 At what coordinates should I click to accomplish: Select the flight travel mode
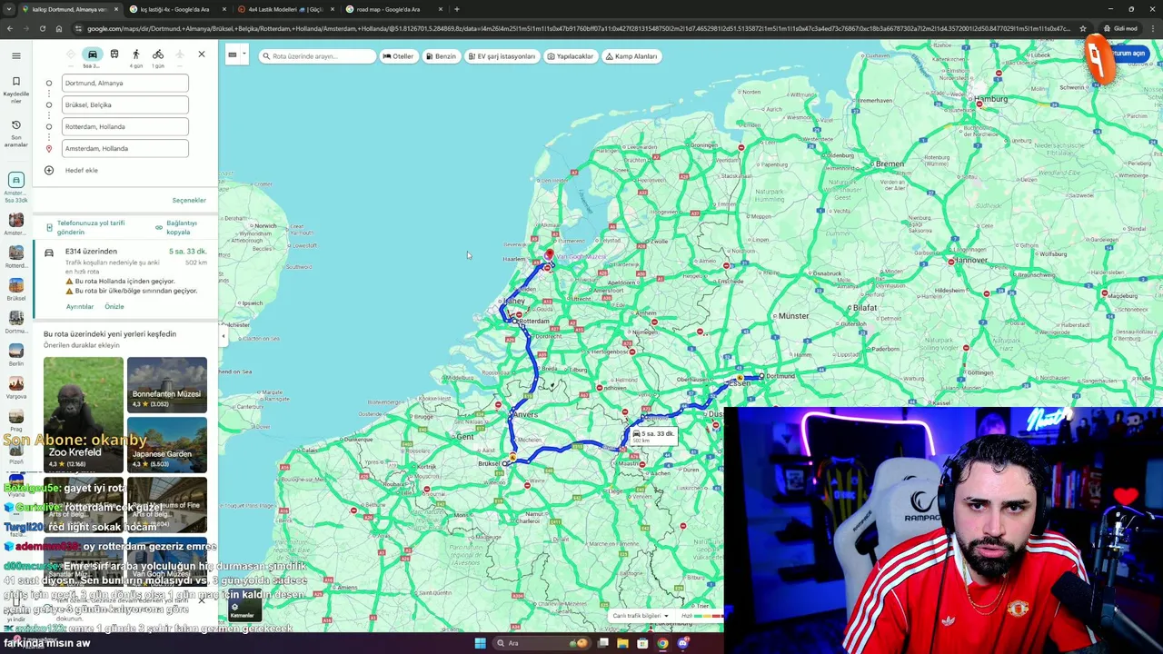(x=180, y=54)
